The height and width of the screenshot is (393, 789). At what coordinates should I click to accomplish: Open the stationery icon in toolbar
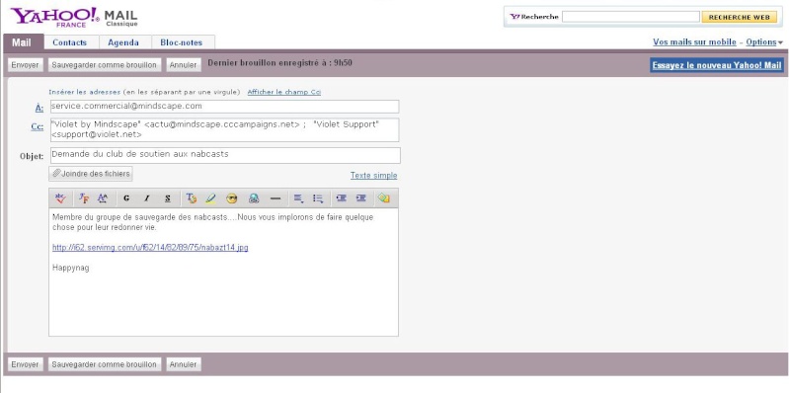pos(384,198)
